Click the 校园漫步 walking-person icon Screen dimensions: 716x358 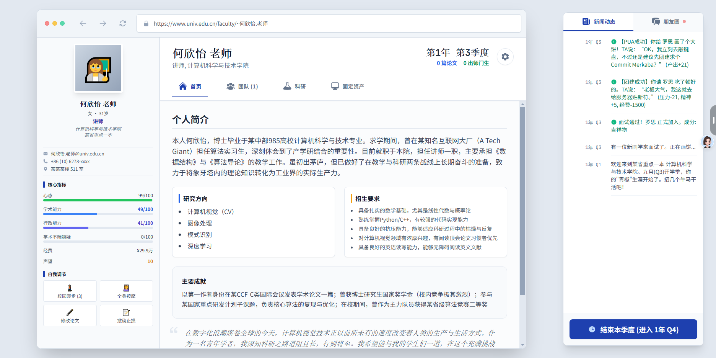click(x=70, y=288)
